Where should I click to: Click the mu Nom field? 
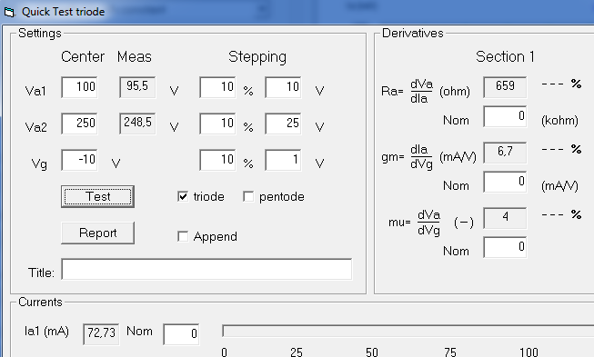(x=505, y=247)
